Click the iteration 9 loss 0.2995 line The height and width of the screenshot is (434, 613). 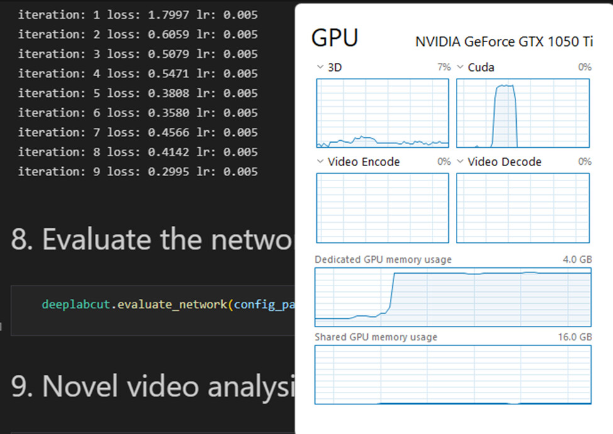[138, 172]
